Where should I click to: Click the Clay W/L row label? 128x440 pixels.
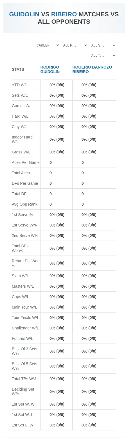(x=20, y=127)
